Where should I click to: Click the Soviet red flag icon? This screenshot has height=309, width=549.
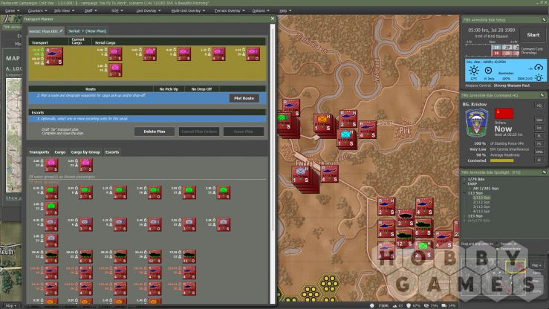504,114
